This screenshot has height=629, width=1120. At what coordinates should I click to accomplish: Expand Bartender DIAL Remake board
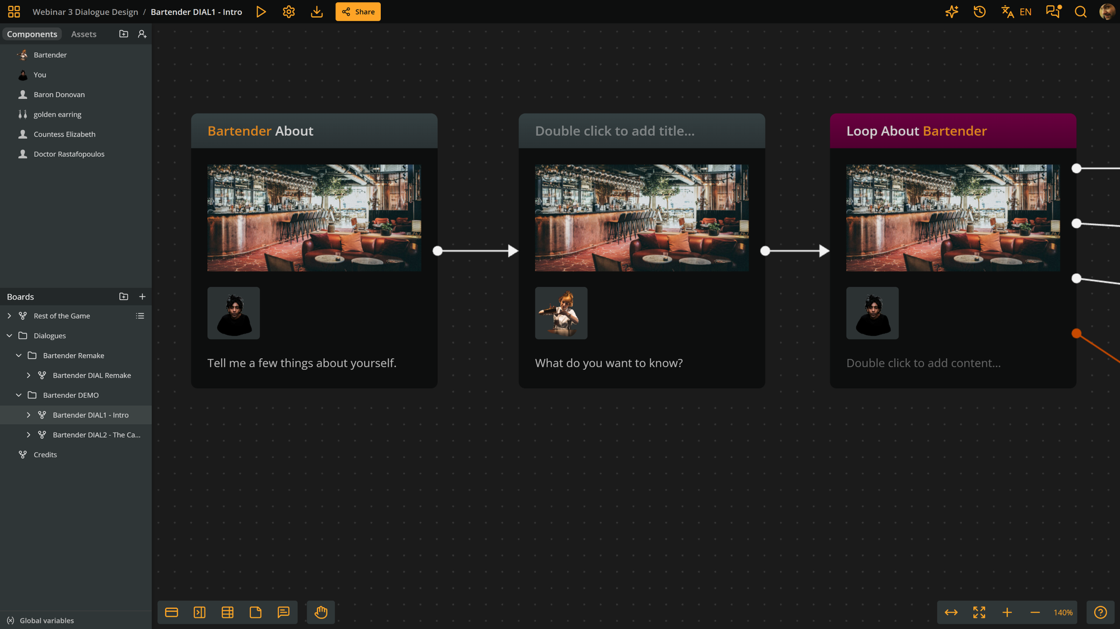pos(29,375)
